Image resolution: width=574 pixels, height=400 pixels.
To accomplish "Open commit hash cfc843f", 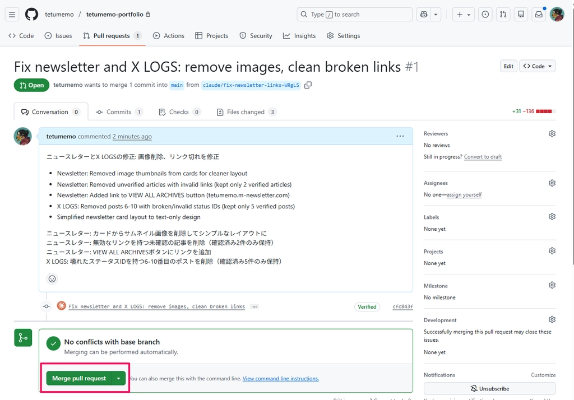I will tap(402, 306).
